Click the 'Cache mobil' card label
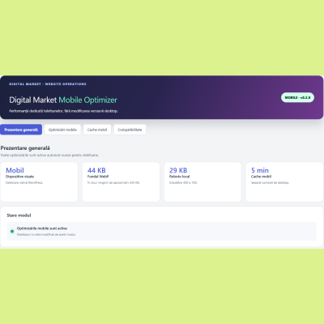The height and width of the screenshot is (324, 324). point(261,177)
